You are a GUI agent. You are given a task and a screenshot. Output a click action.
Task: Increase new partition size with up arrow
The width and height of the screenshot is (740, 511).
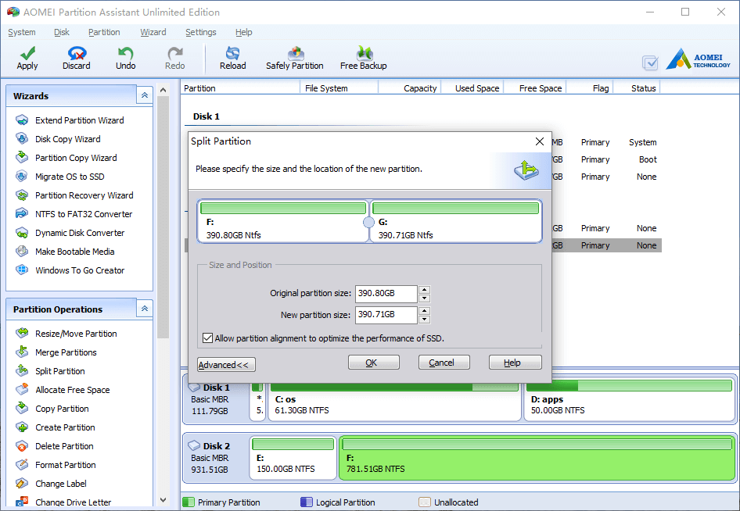(424, 311)
